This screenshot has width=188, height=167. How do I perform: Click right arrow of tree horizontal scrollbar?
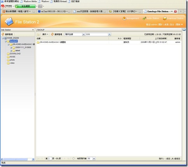pyautogui.click(x=33, y=159)
